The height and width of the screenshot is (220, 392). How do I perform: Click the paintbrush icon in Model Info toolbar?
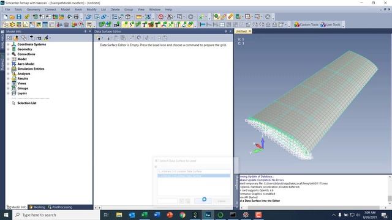[47, 38]
